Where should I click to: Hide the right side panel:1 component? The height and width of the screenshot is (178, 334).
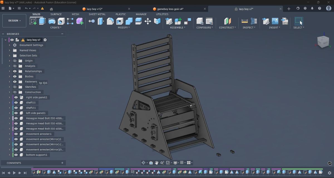(16, 97)
